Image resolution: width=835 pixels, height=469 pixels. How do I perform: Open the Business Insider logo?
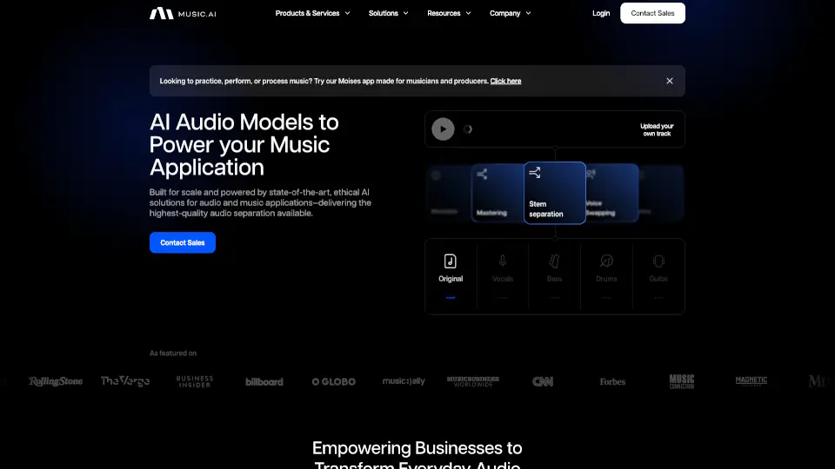point(194,381)
